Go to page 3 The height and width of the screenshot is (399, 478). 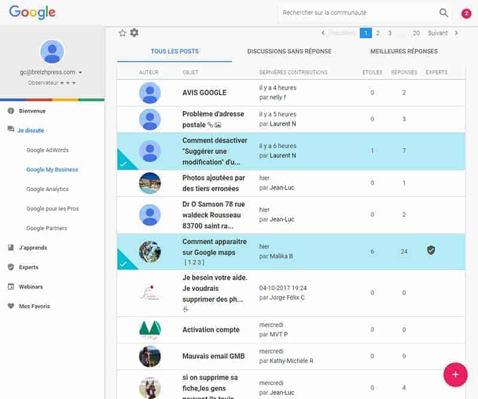pyautogui.click(x=390, y=33)
